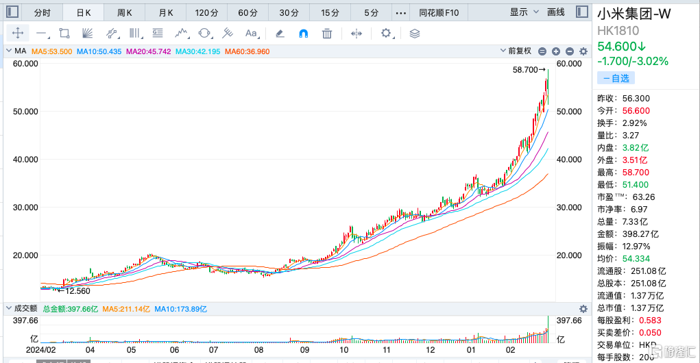
Task: Select the pitchfork drawing tool
Action: (228, 34)
